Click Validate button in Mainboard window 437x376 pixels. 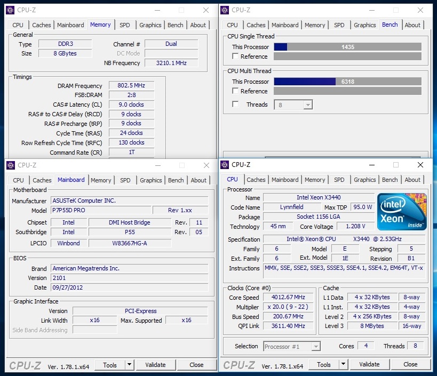(155, 365)
